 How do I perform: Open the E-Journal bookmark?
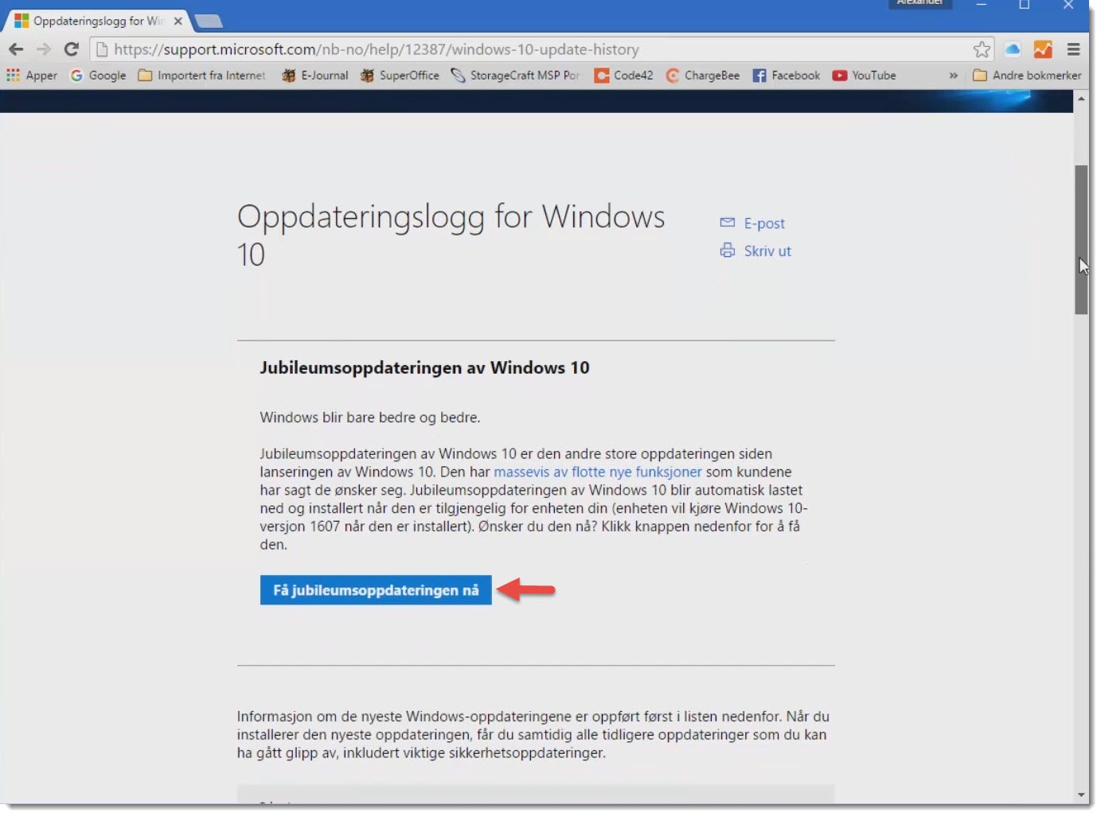pyautogui.click(x=315, y=76)
